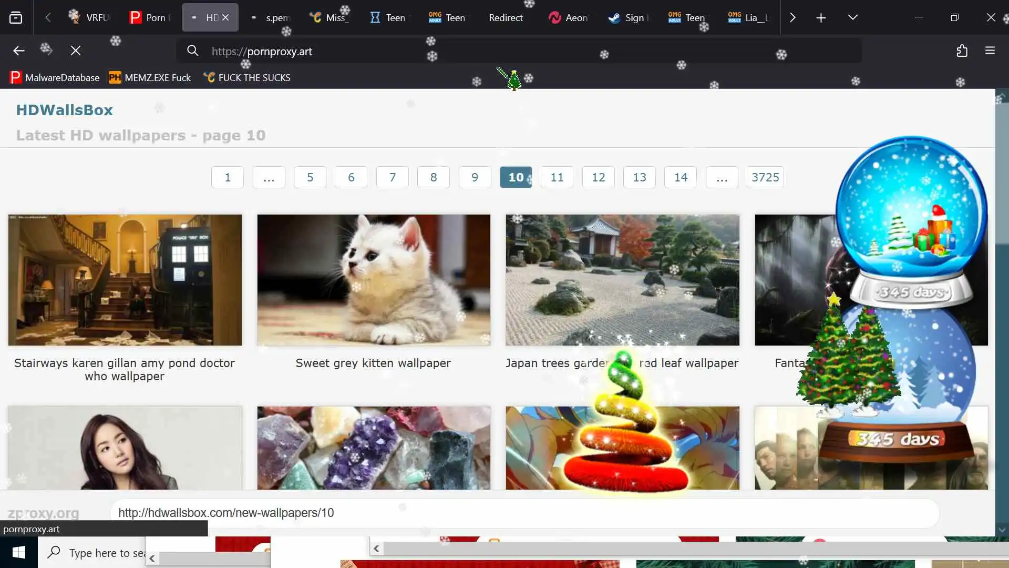Open the Sweet grey kitten wallpaper thumbnail
1009x568 pixels.
click(x=374, y=280)
